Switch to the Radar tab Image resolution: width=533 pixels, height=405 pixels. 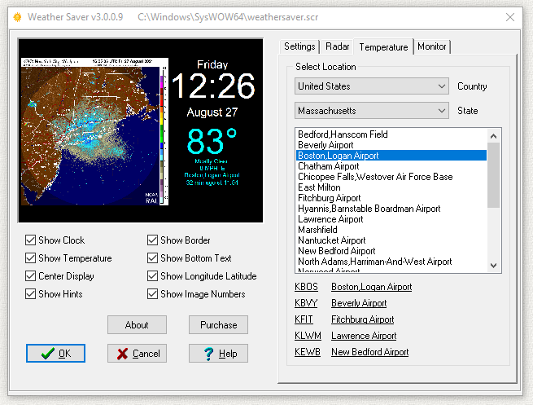[x=337, y=46]
